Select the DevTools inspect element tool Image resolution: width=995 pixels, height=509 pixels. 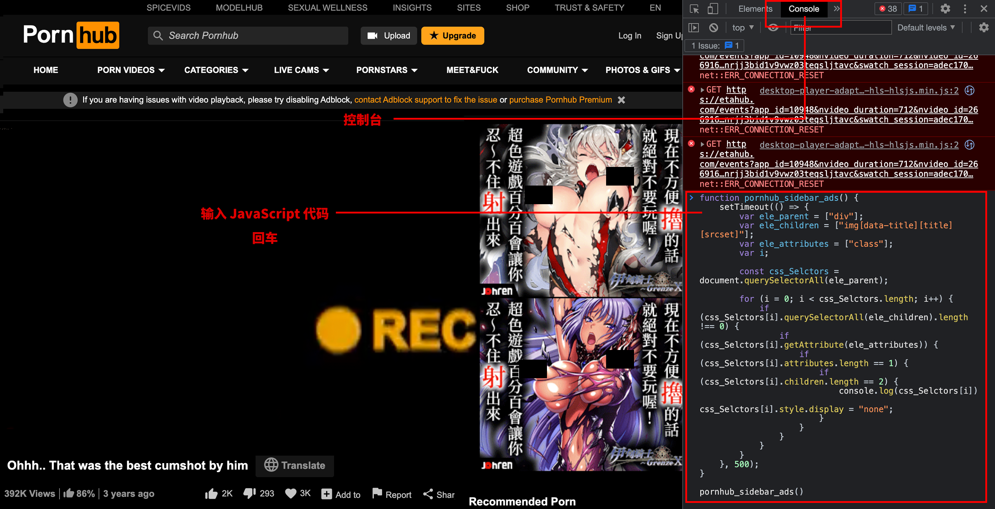[x=694, y=9]
